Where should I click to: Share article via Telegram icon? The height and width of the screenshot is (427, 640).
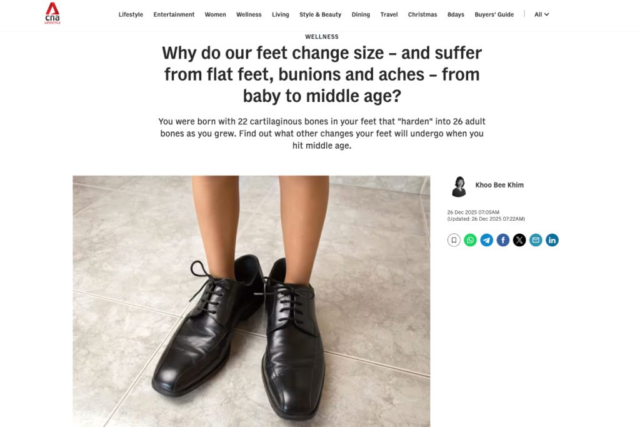point(486,240)
